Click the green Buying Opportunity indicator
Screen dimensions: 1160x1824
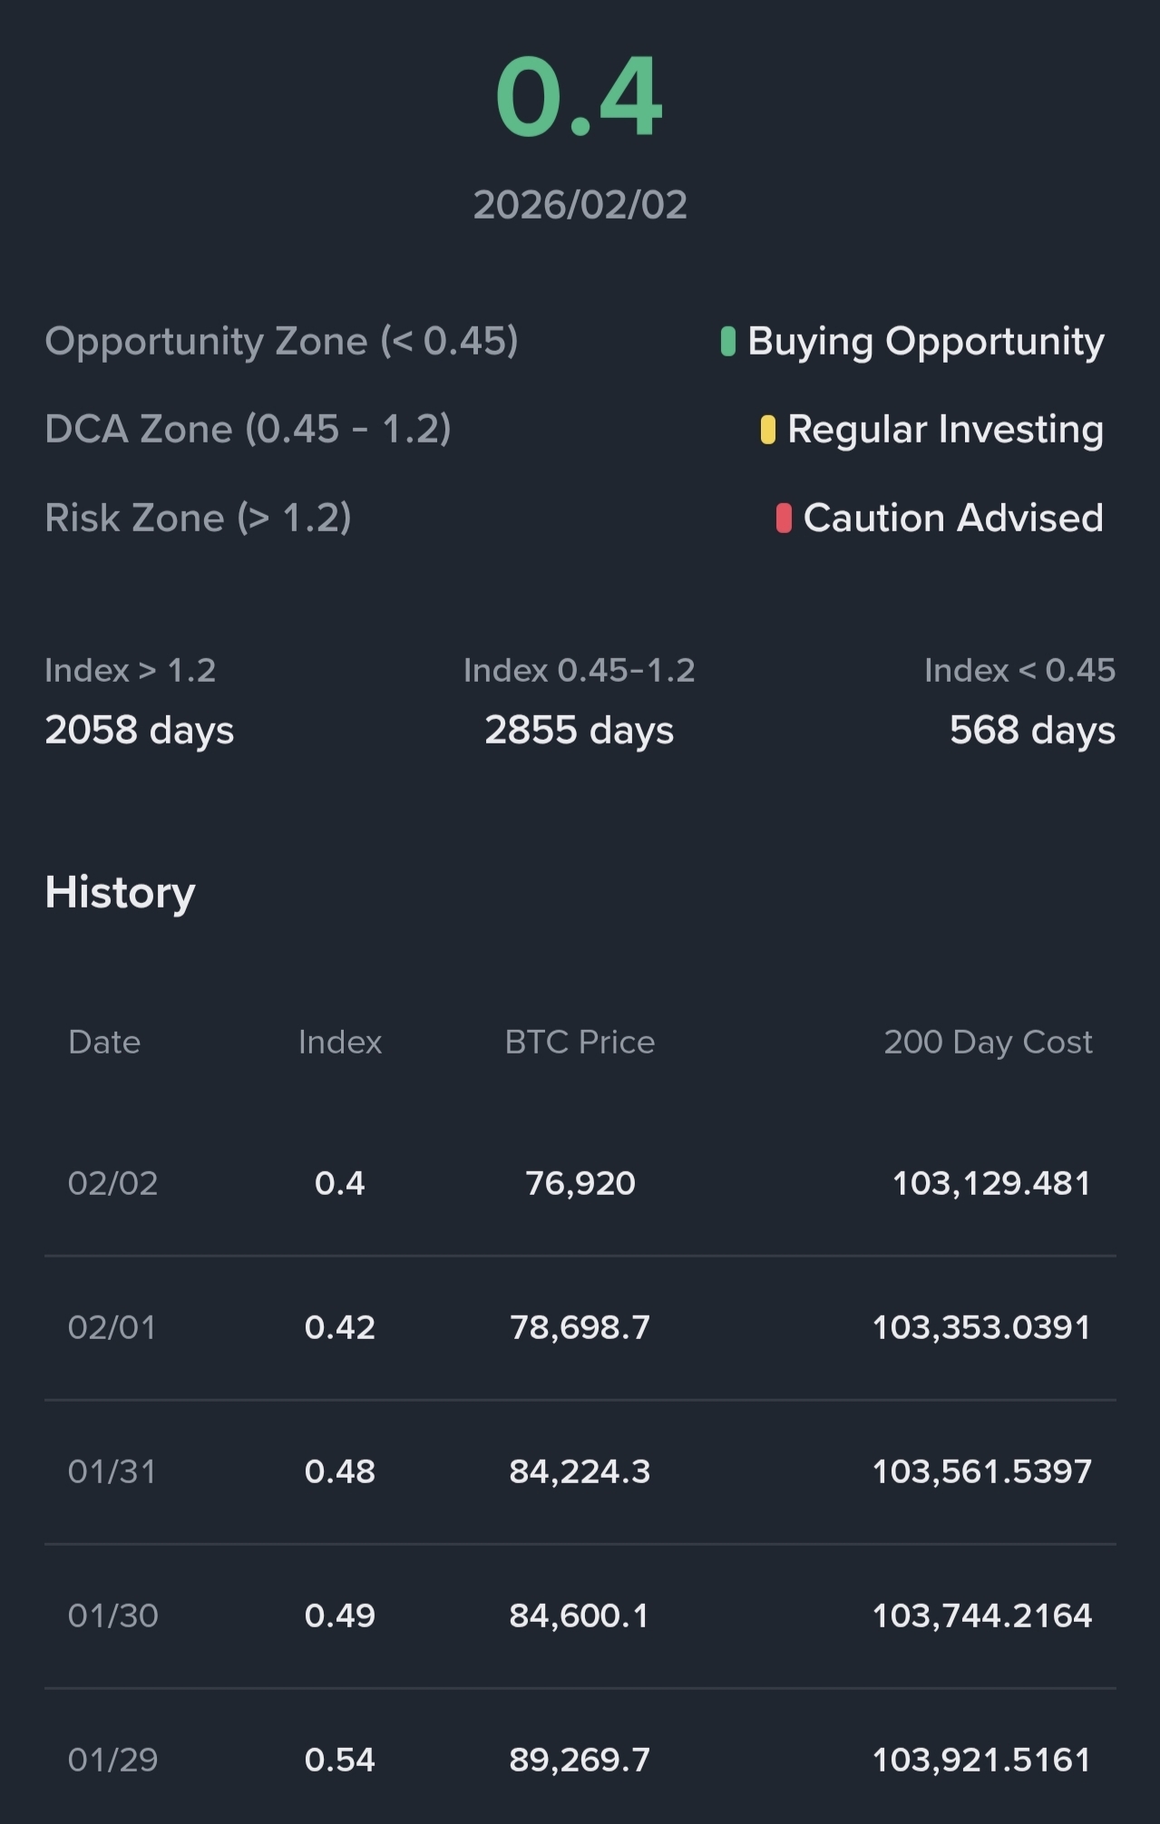click(x=727, y=342)
